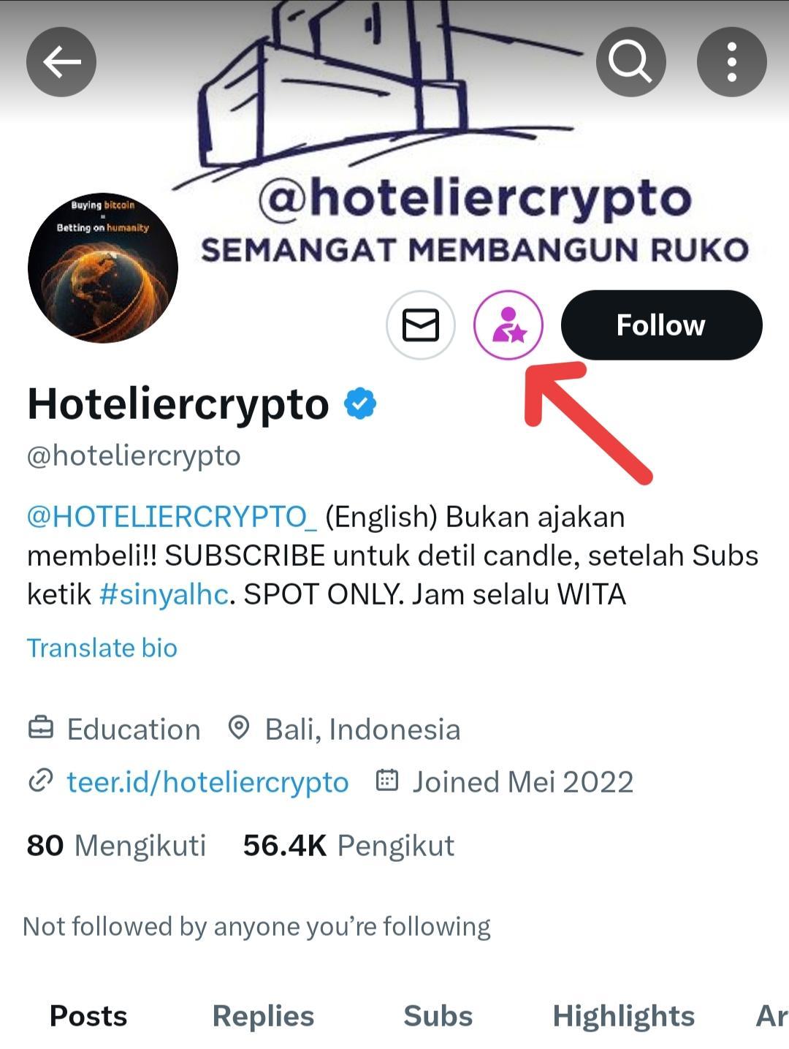The image size is (789, 1049).
Task: Follow the Hoteliercrypto account
Action: (661, 325)
